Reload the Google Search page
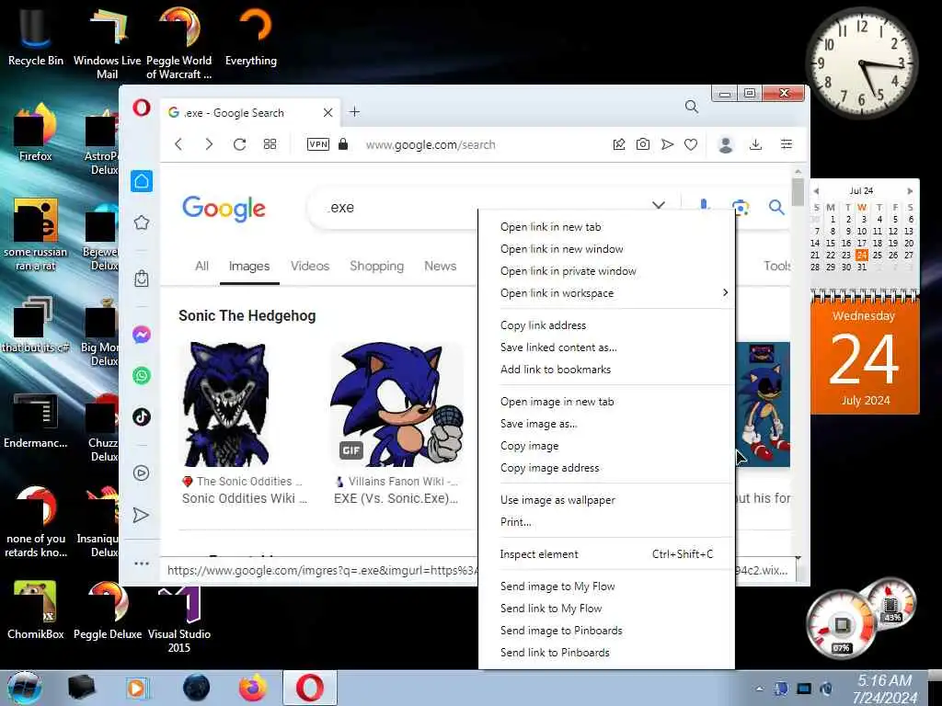Image resolution: width=942 pixels, height=706 pixels. pyautogui.click(x=239, y=144)
